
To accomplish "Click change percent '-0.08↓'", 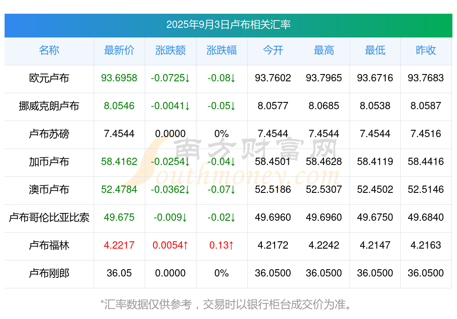I will 222,78.
